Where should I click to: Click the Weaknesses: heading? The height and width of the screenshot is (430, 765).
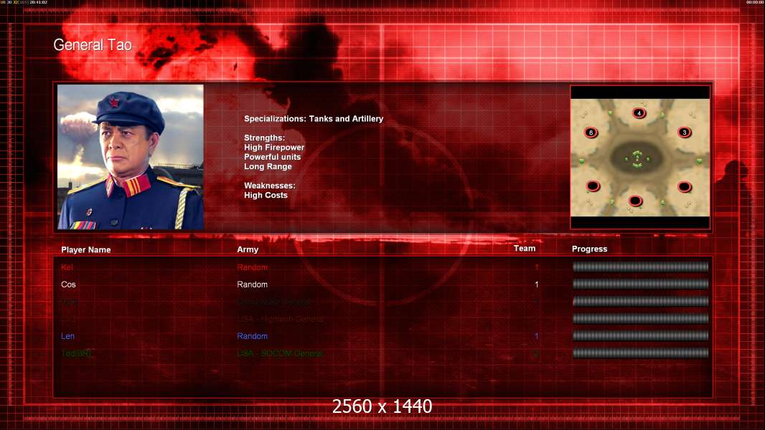coord(270,186)
